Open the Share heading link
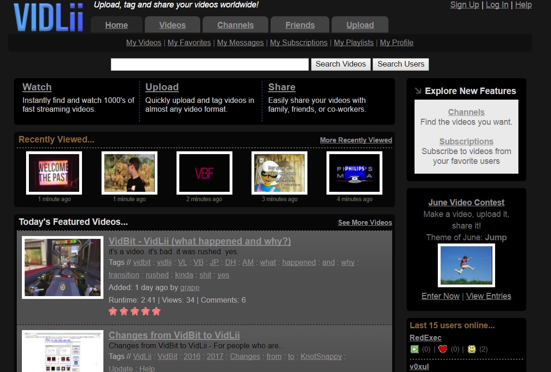 [282, 87]
